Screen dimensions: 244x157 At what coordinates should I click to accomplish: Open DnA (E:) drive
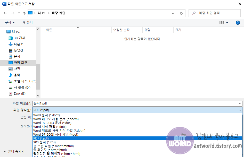[17, 94]
